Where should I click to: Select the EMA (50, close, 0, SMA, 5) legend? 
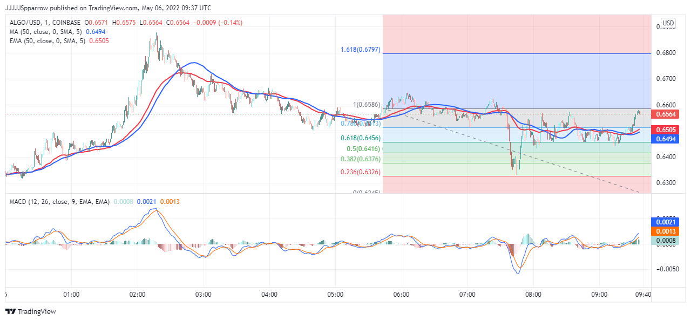pyautogui.click(x=48, y=41)
